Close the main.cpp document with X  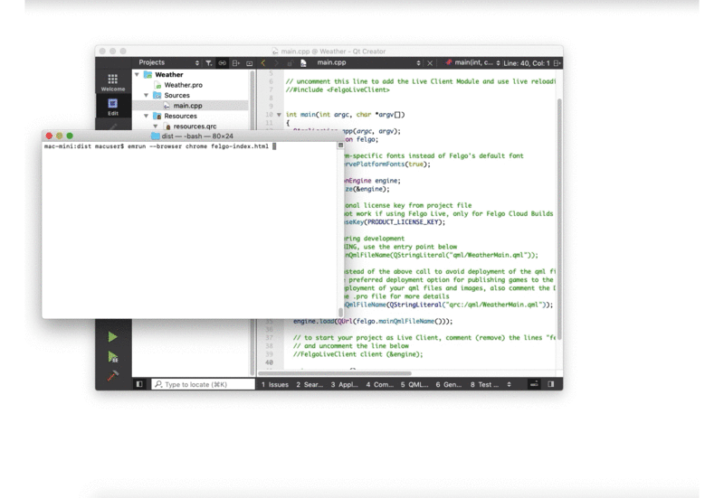coord(430,62)
